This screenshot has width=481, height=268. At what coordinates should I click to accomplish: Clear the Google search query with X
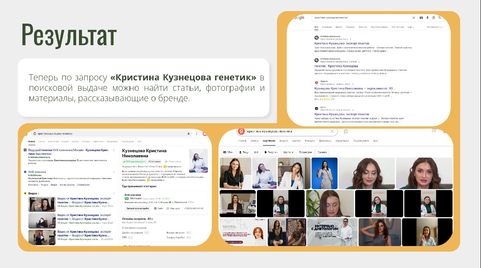click(414, 18)
